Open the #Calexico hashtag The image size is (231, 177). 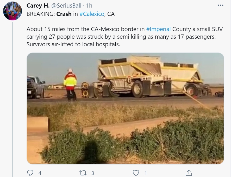click(92, 14)
